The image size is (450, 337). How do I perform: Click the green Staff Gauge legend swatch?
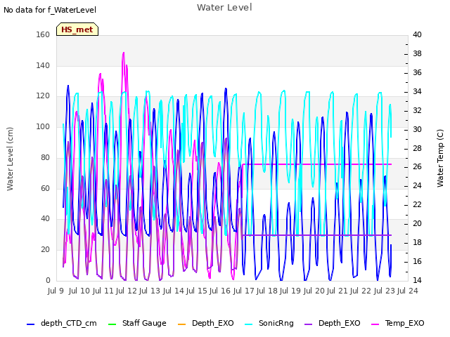click(112, 324)
